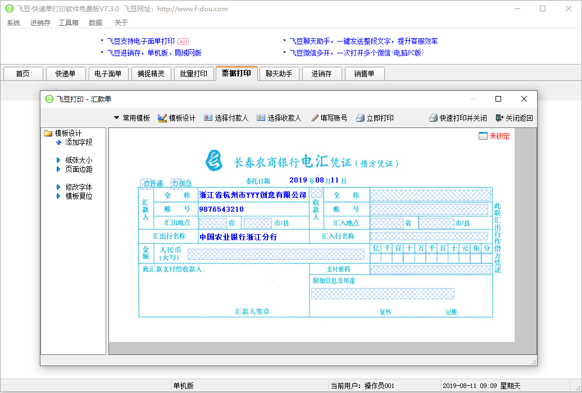
Task: Click the 单机版 status bar text
Action: coord(183,386)
